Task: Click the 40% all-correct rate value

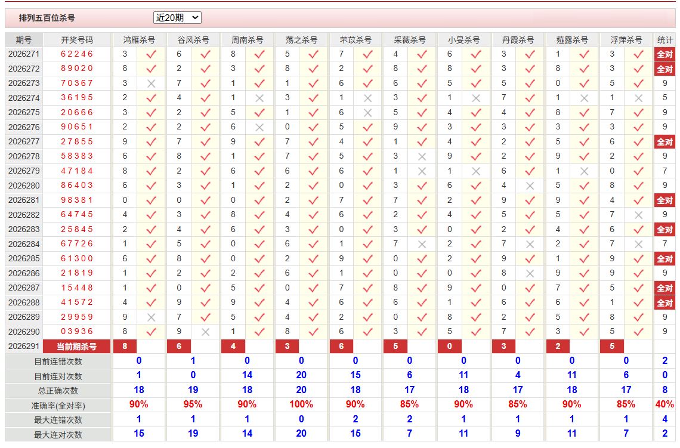Action: [x=664, y=404]
